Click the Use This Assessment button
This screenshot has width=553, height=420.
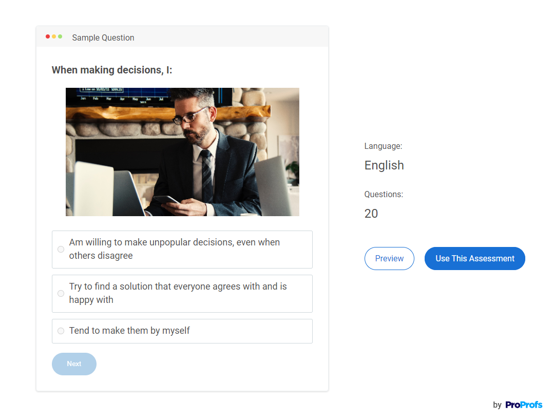474,258
